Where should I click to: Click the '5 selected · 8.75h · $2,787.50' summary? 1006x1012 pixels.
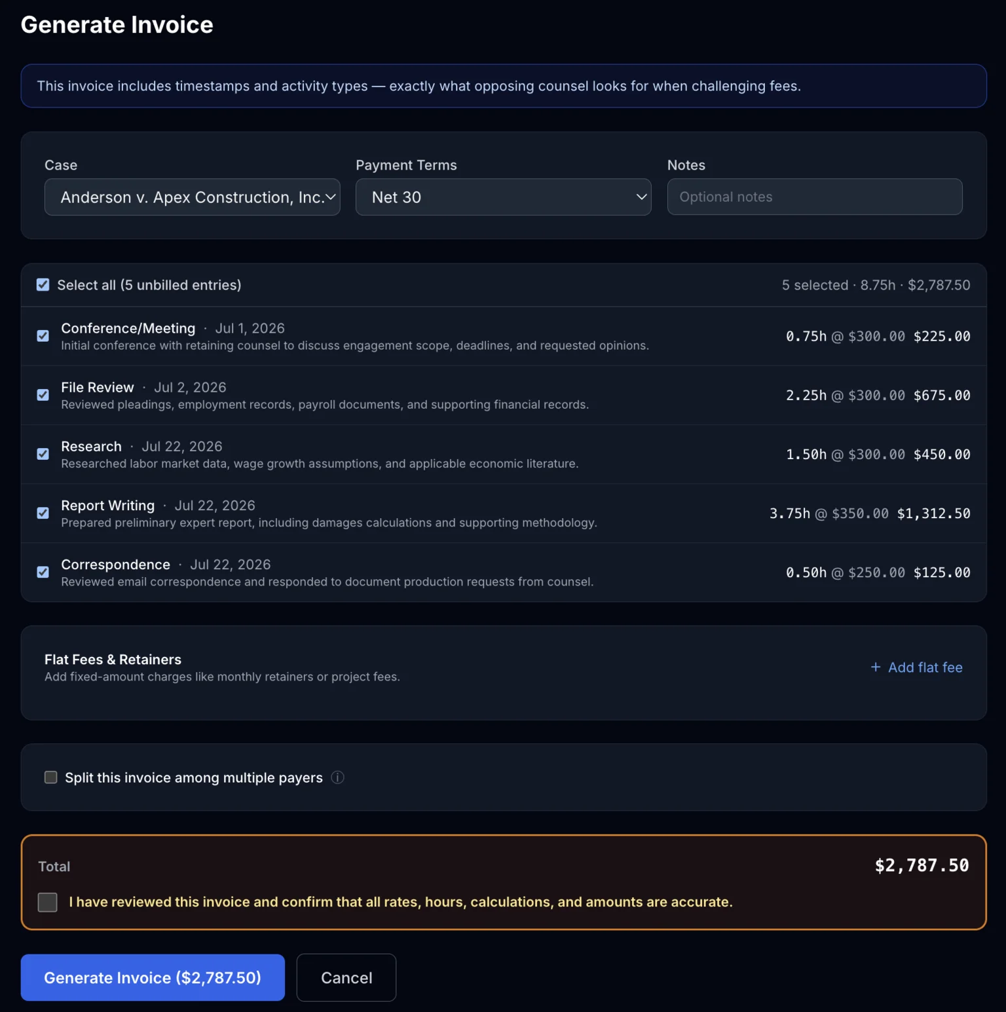(x=876, y=285)
